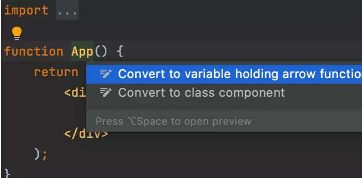Click the return keyword
The width and height of the screenshot is (362, 178).
tap(56, 72)
